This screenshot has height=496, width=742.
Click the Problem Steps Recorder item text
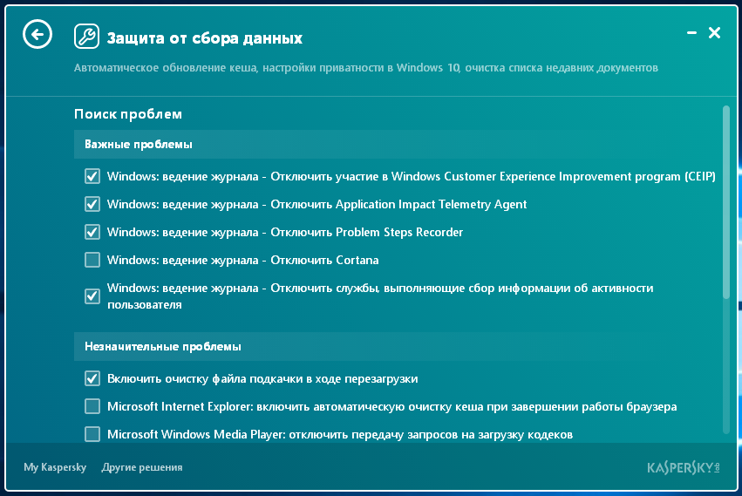tap(285, 233)
